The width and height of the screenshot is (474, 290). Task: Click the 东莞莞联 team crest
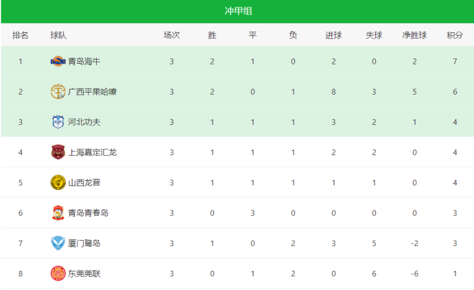pos(58,274)
